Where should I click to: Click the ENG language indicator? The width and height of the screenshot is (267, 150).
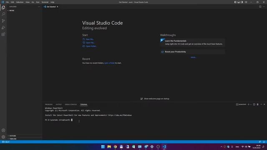237,147
